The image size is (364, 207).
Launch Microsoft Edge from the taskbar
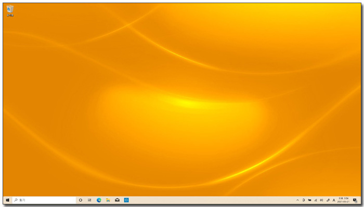point(99,200)
